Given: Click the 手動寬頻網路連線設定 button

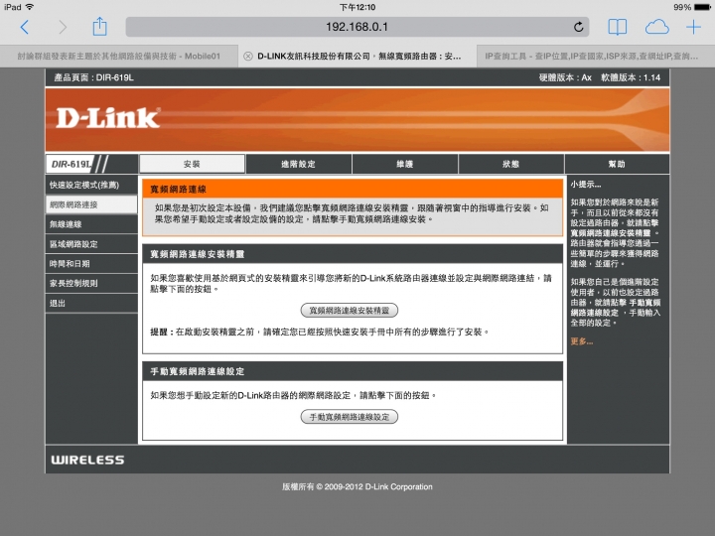Looking at the screenshot, I should 350,417.
